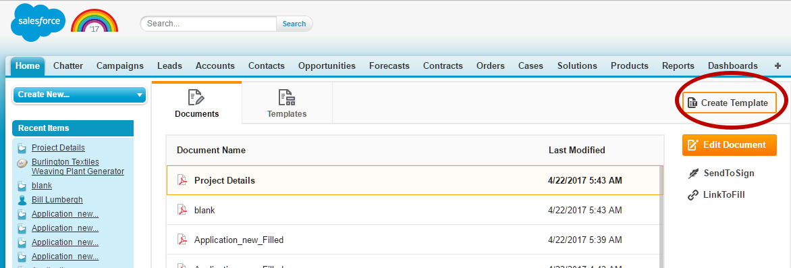Open the Accounts tab

click(x=215, y=65)
